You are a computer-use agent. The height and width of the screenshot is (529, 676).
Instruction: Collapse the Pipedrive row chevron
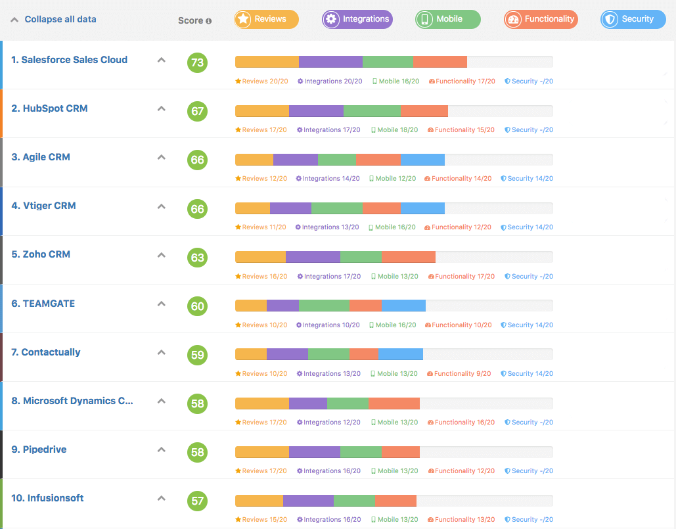tap(161, 449)
